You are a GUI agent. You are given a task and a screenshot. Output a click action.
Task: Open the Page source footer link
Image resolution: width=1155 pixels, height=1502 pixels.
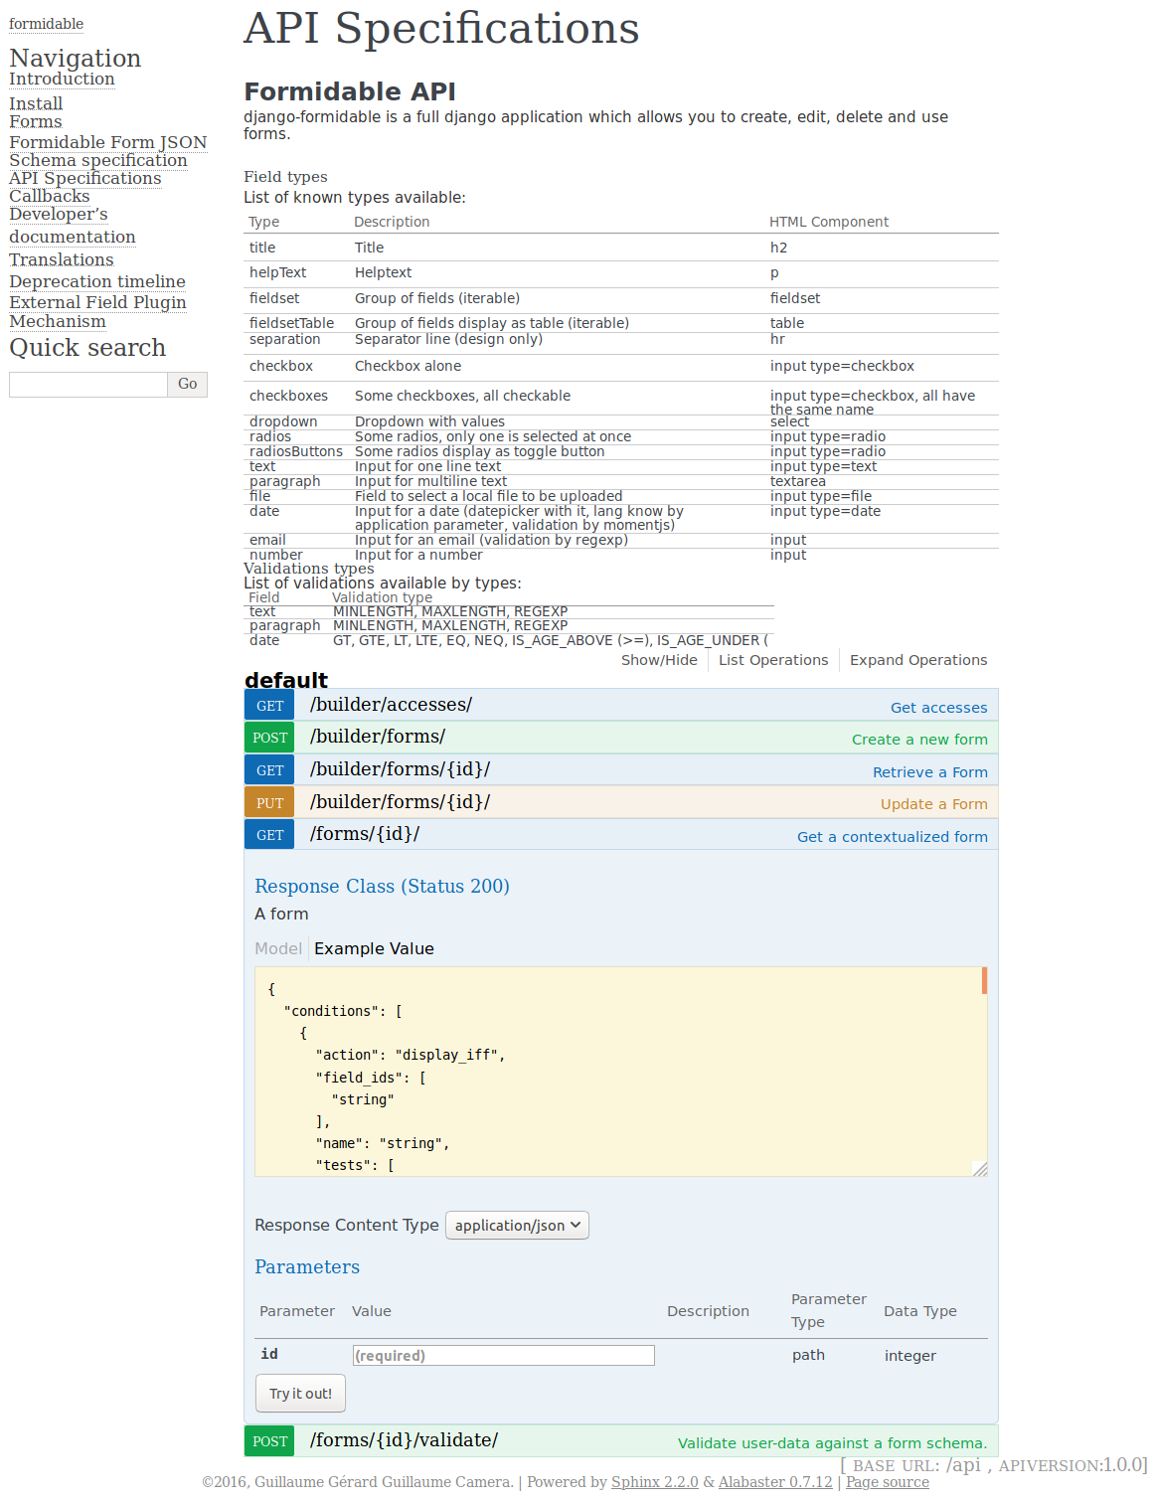point(888,1482)
